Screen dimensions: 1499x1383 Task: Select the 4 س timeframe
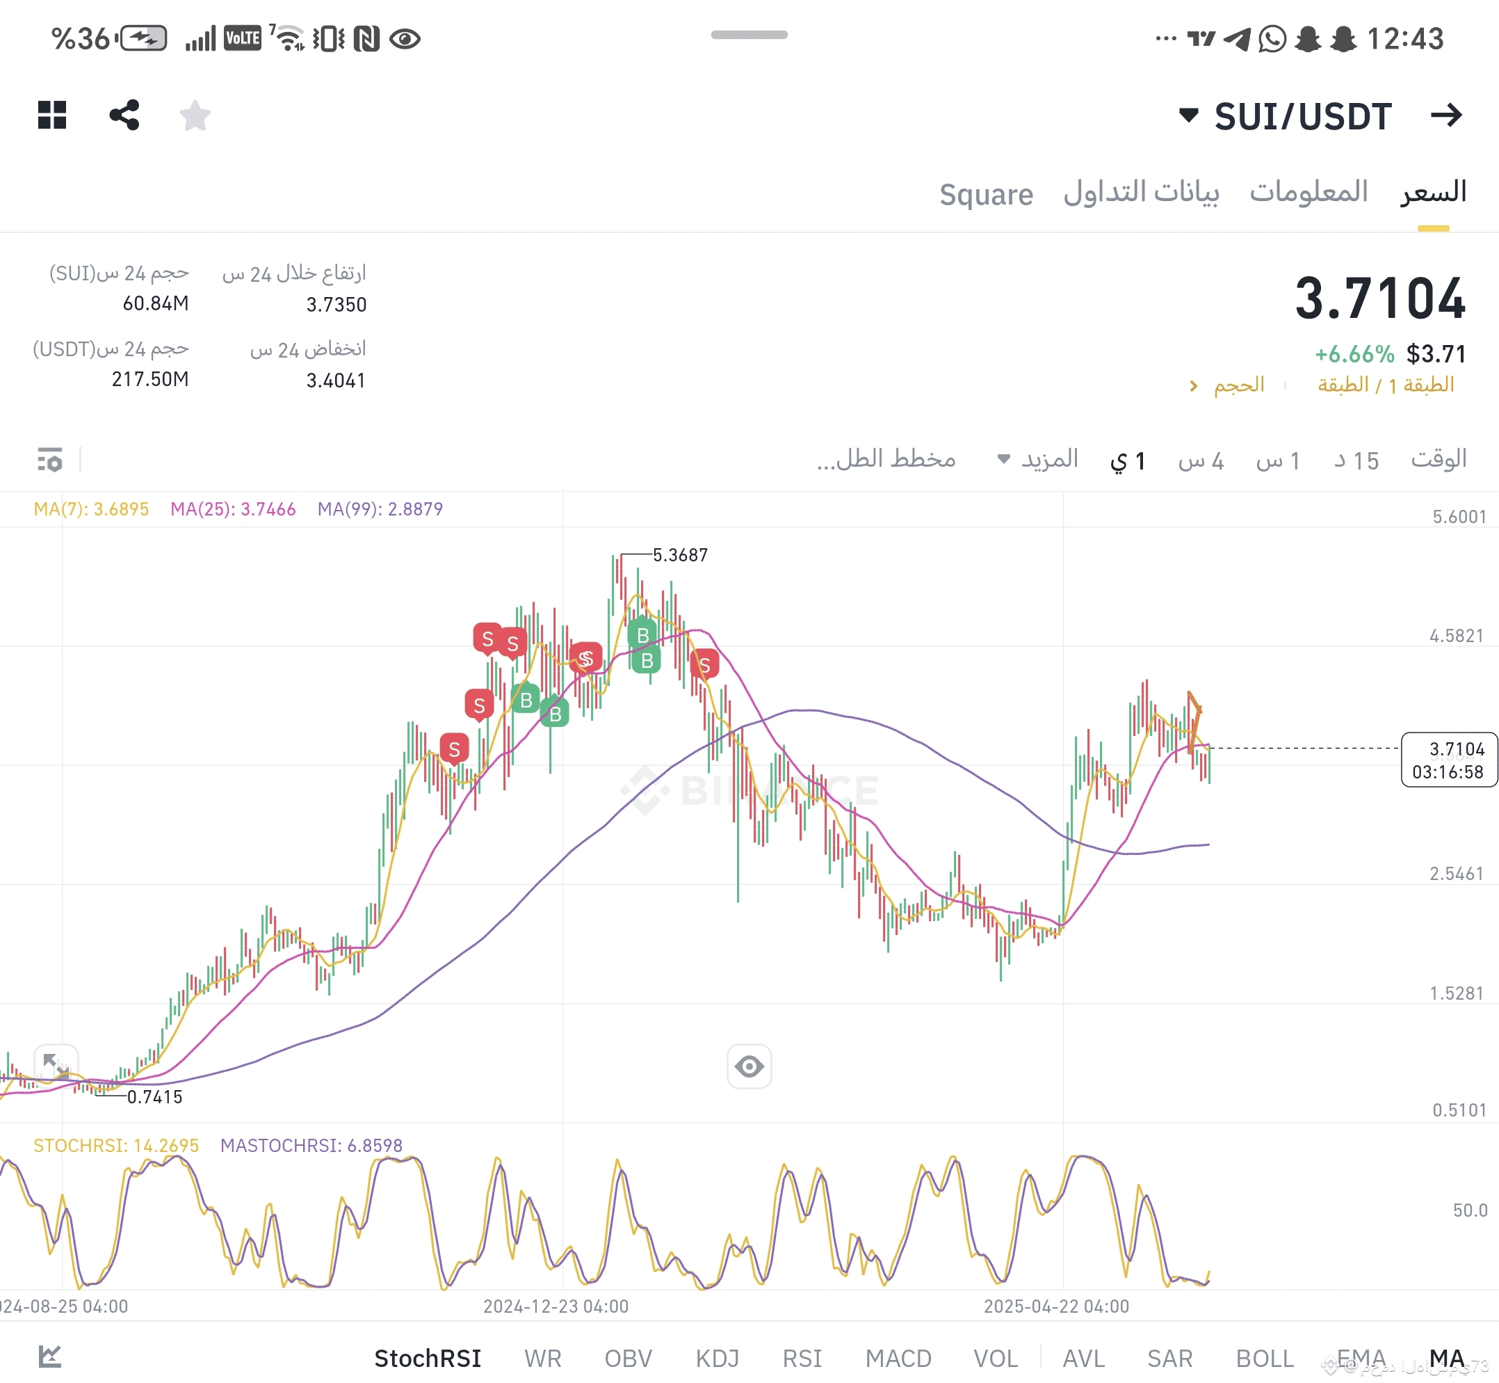[1200, 461]
